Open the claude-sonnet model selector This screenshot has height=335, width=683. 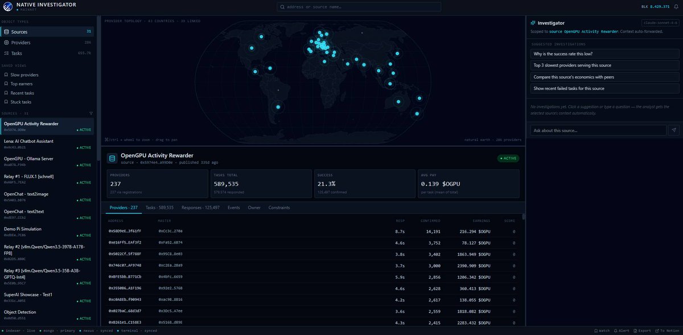pos(661,23)
